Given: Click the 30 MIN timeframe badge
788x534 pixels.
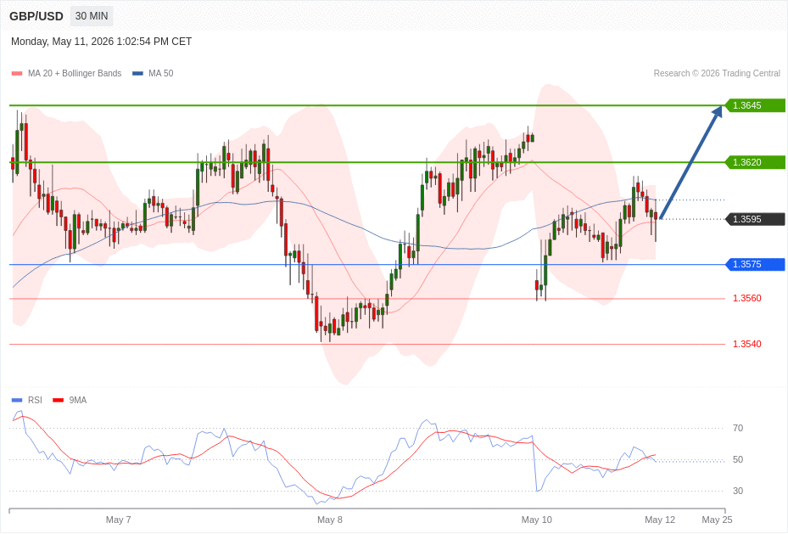Looking at the screenshot, I should tap(92, 16).
